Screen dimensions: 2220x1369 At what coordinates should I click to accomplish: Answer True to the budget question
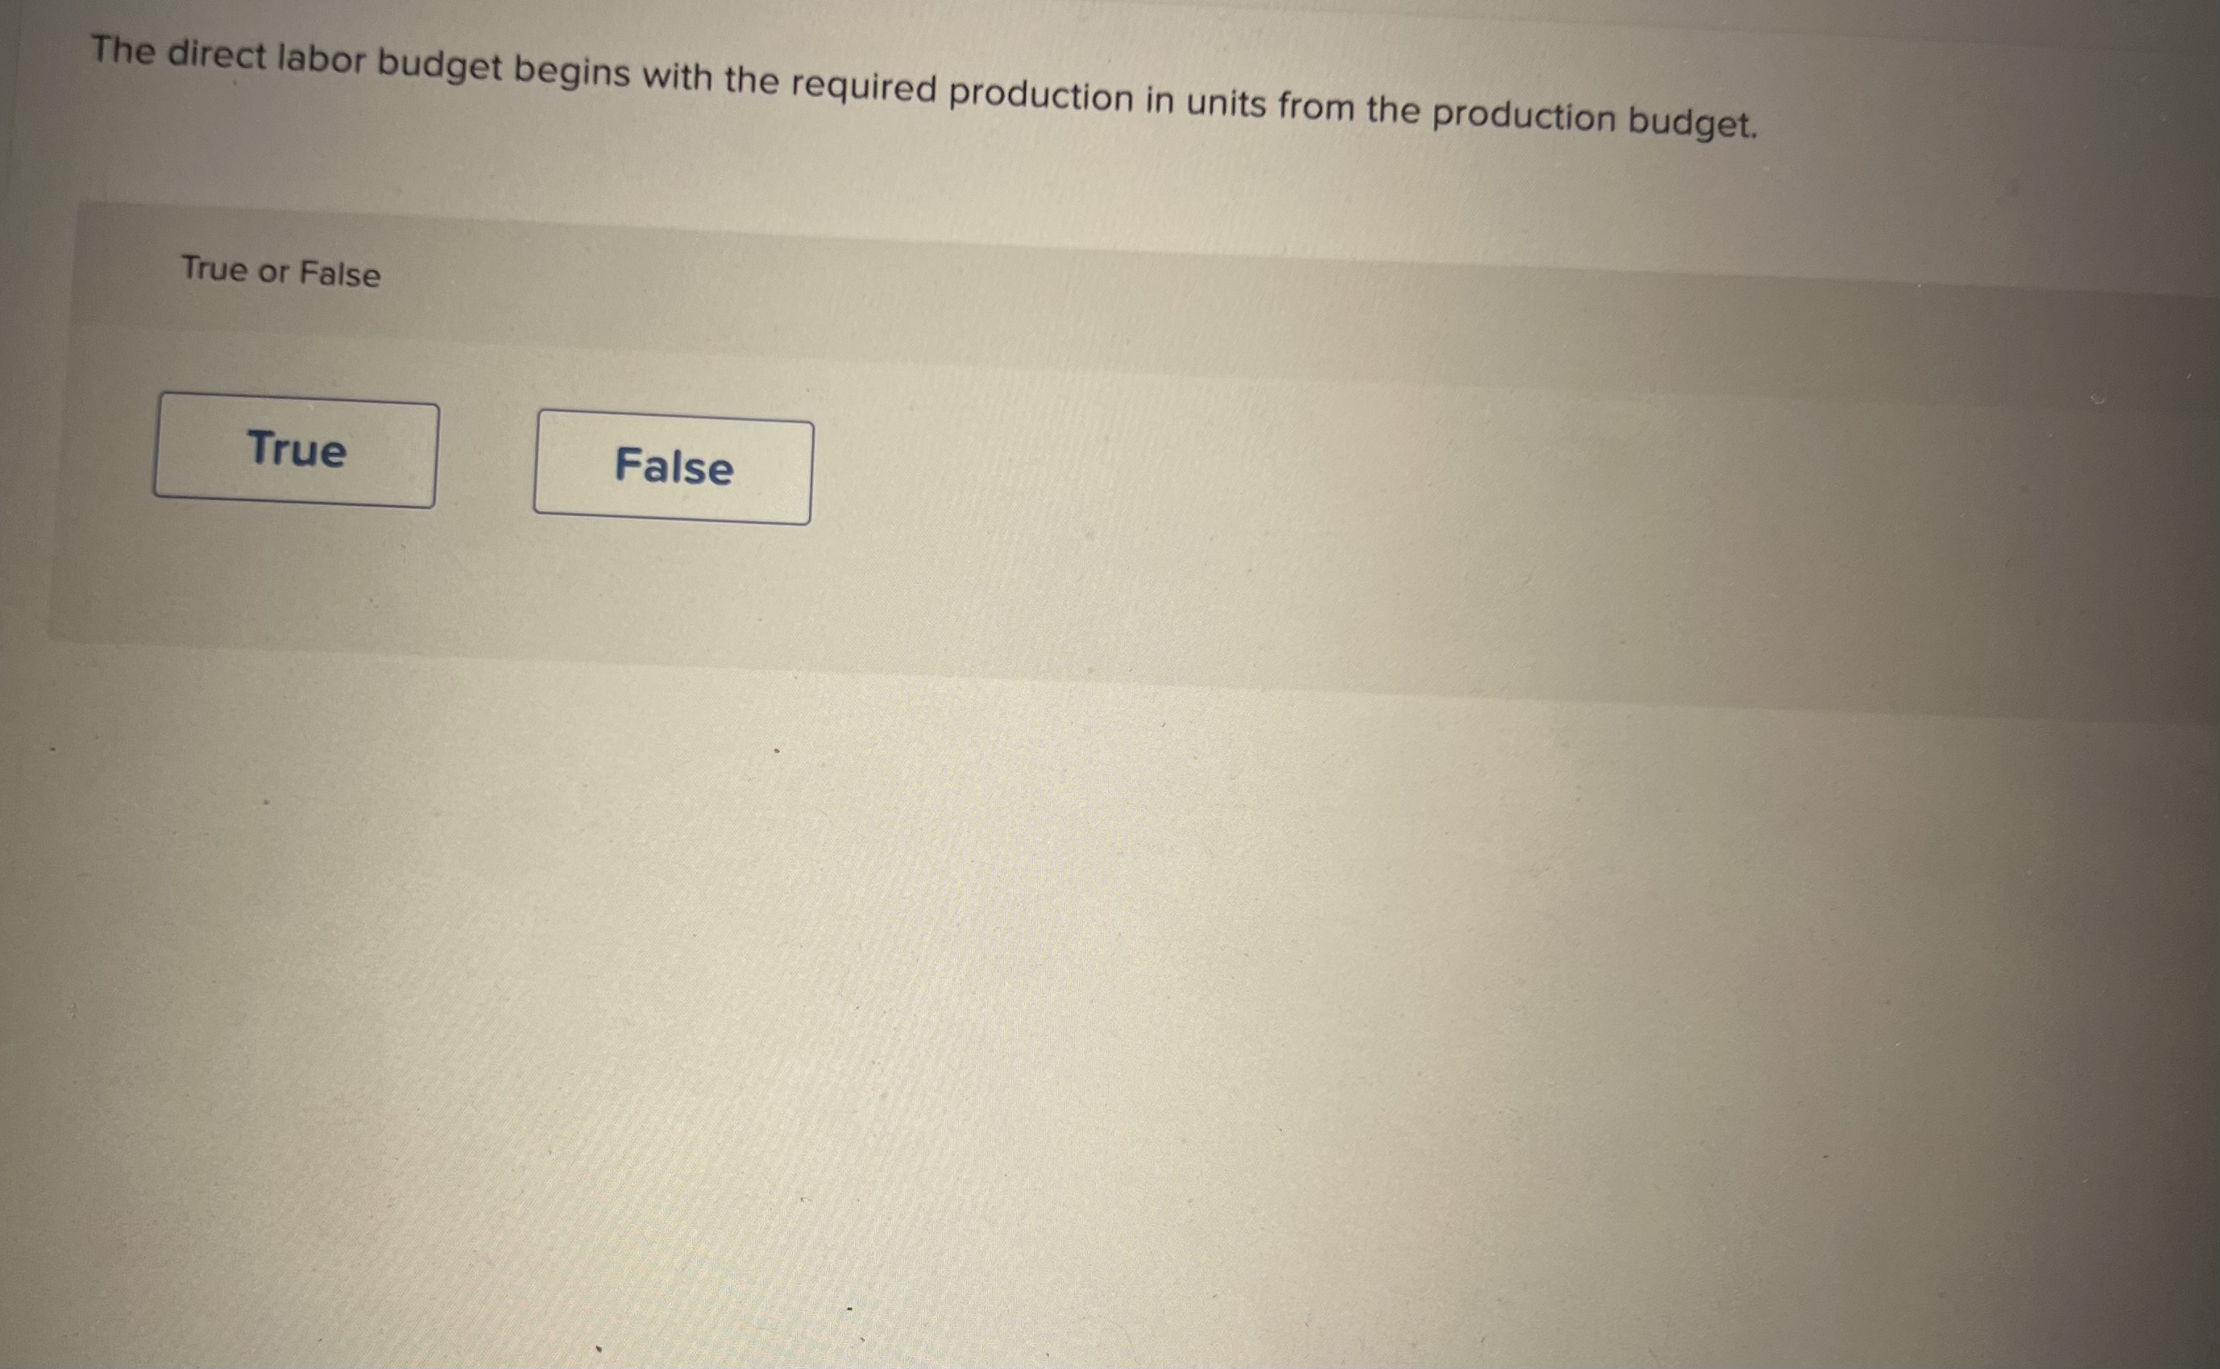click(296, 450)
